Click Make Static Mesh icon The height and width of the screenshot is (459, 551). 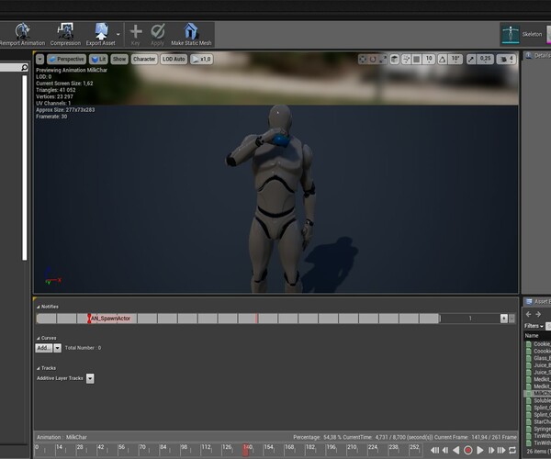(x=191, y=33)
